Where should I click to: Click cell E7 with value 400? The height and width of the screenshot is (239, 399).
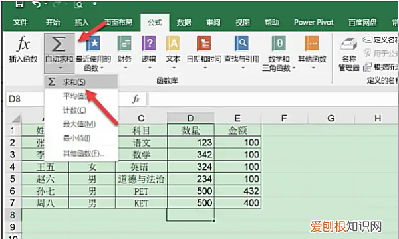click(x=237, y=203)
